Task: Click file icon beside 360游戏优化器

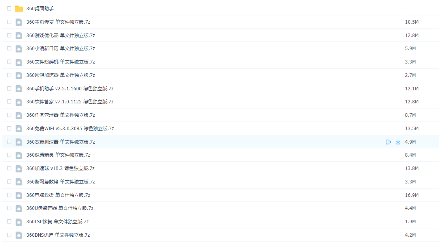Action: click(x=19, y=35)
